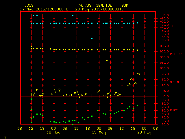Click the T(C) temperature axis label
This screenshot has width=185, height=139.
173,26
